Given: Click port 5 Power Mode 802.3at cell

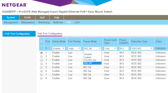Looking at the screenshot, I should [87, 67].
